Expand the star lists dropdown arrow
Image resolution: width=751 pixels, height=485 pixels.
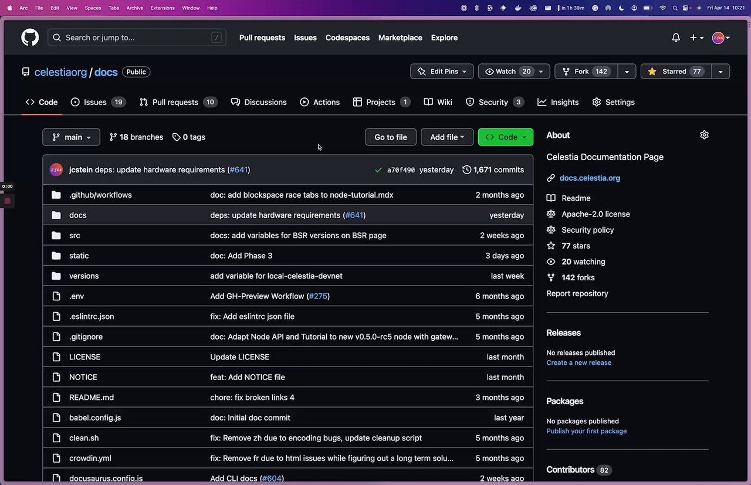[720, 72]
